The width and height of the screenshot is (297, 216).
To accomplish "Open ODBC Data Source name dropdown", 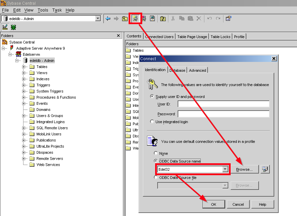I will [x=225, y=169].
